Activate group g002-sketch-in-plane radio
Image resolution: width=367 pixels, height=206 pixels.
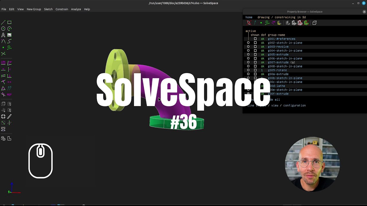248,43
